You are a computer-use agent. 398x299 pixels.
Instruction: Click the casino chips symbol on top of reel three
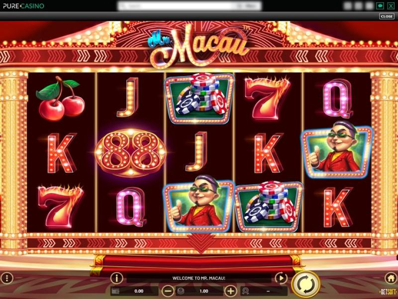click(x=199, y=98)
